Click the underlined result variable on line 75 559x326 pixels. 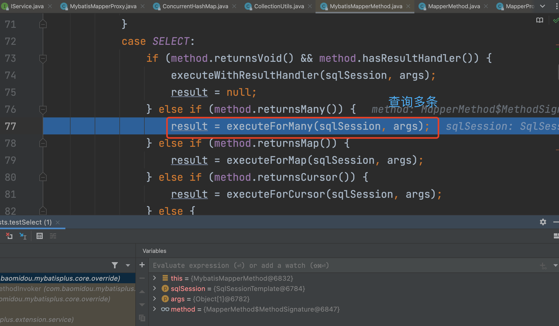click(x=189, y=92)
